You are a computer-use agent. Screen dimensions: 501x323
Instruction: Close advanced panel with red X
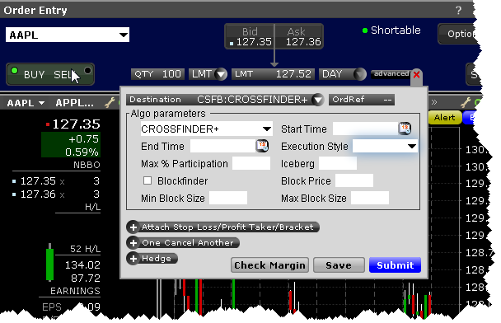coord(416,75)
